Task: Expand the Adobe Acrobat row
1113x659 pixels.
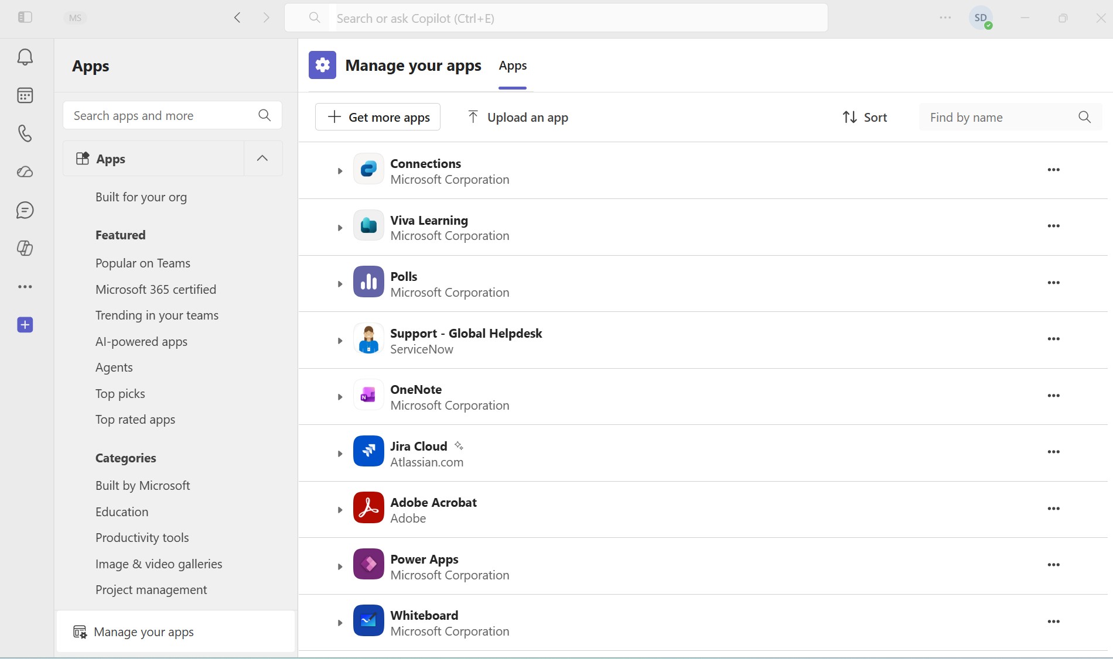Action: [339, 510]
